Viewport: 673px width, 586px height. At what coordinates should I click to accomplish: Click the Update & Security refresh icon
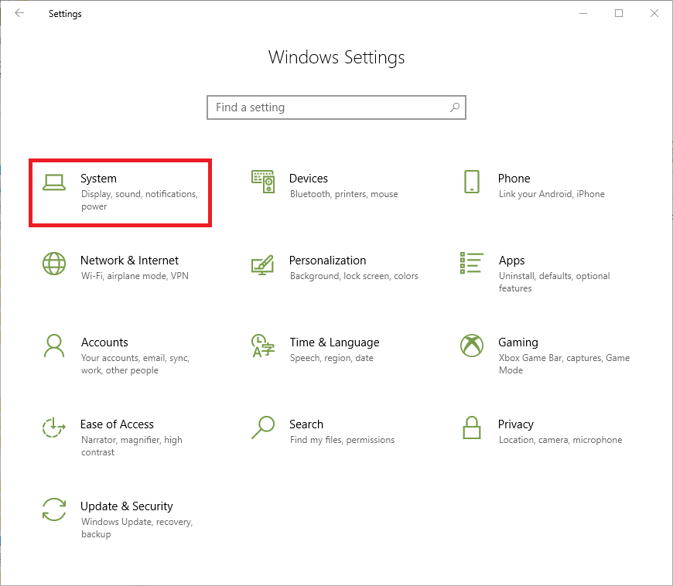[54, 509]
